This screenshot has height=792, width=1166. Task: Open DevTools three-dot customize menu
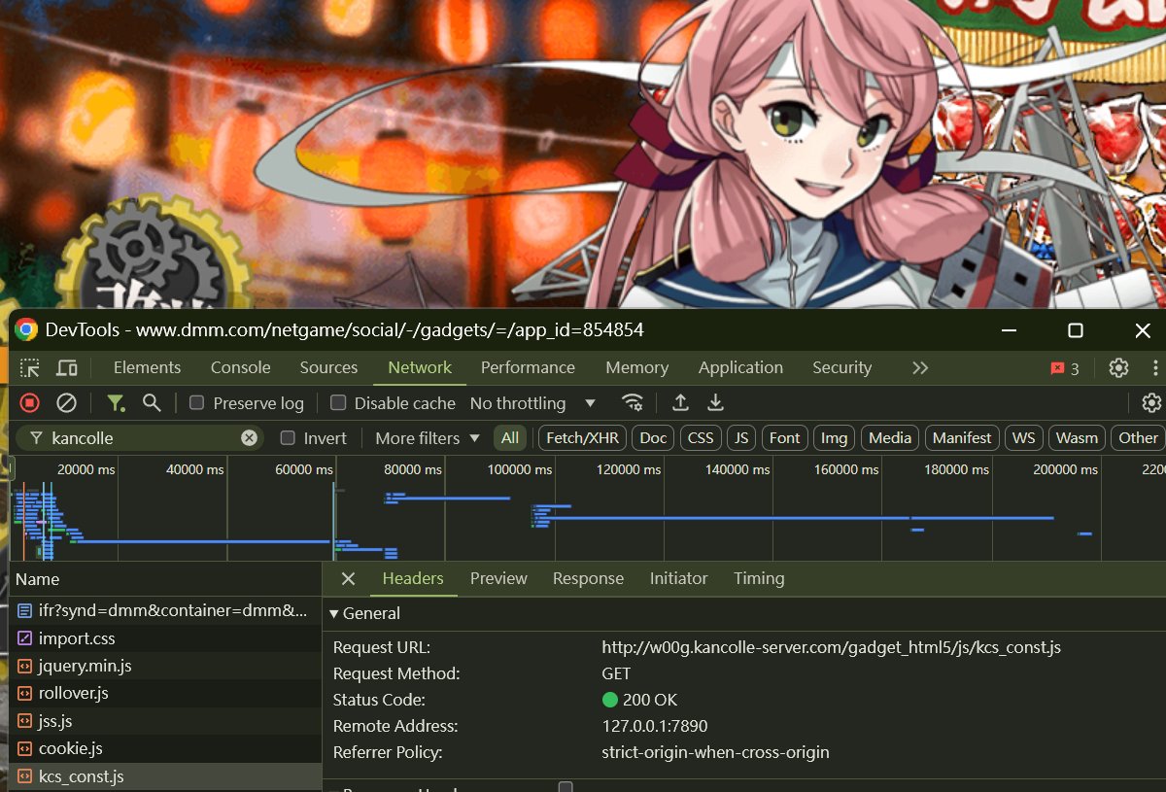click(1155, 368)
